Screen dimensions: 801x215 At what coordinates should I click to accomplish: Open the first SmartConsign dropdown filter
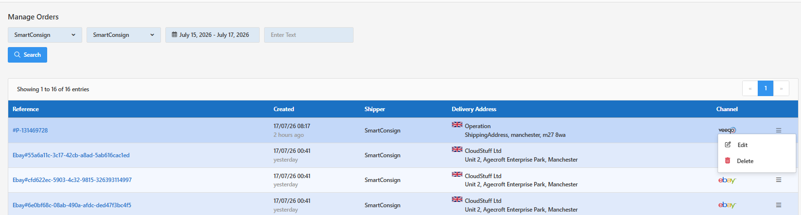(45, 35)
